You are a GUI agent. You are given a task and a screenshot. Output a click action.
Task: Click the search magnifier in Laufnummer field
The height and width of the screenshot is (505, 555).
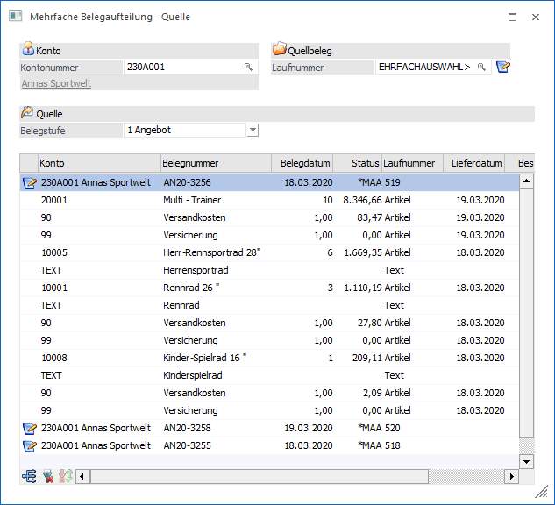click(481, 67)
